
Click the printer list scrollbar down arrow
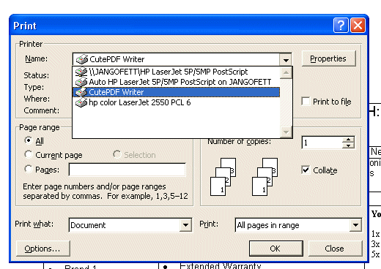[x=286, y=132]
